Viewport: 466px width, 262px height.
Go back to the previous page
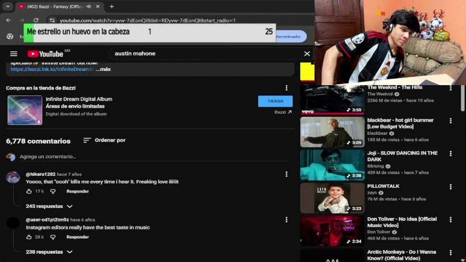[9, 20]
